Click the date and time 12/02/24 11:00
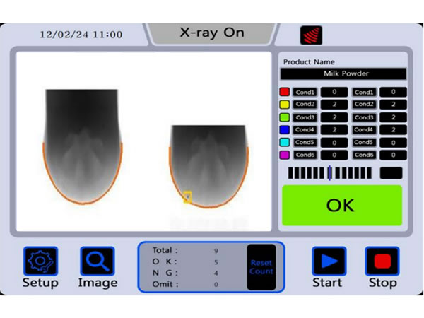This screenshot has width=424, height=318. point(81,35)
